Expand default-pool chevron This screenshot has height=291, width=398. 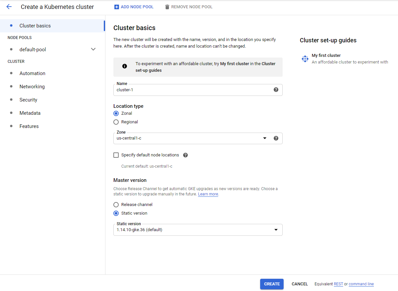[x=93, y=49]
